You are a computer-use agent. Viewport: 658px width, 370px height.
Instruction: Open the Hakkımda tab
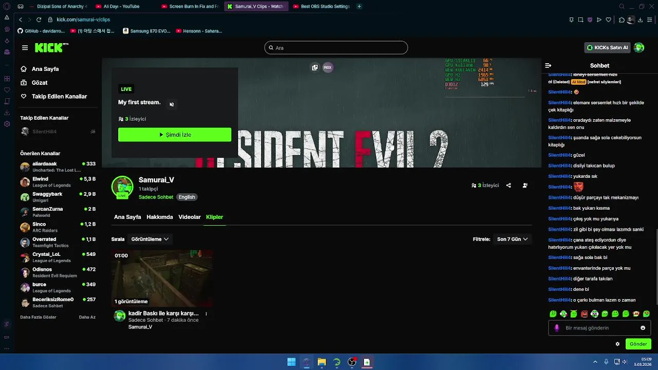[x=159, y=217]
